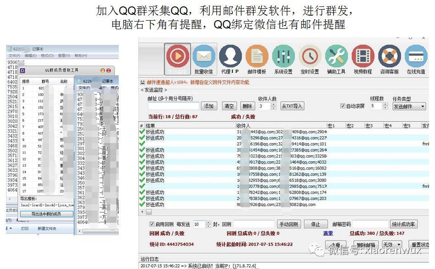Increase the 每发送 count spinner

pyautogui.click(x=209, y=222)
